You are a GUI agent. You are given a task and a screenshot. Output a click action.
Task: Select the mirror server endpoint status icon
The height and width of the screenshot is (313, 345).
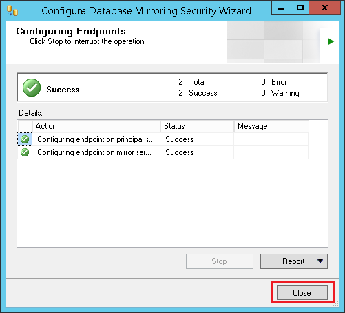(25, 152)
